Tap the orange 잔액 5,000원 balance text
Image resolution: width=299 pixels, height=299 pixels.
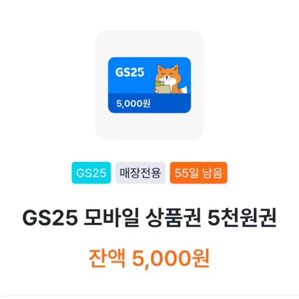pos(149,258)
